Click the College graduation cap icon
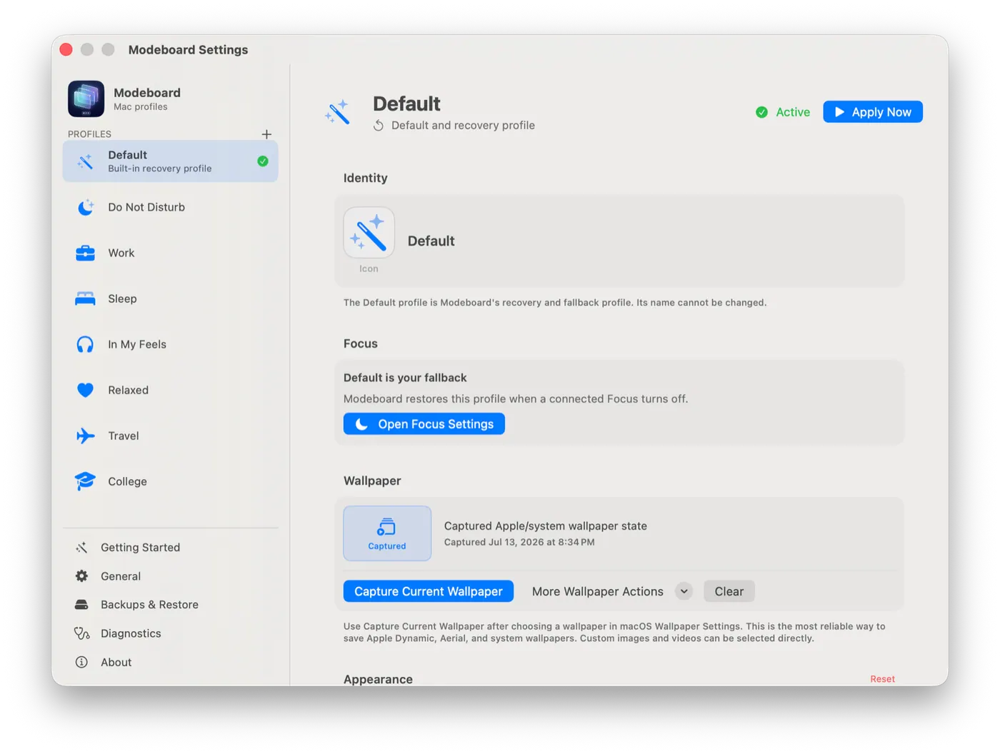The height and width of the screenshot is (754, 1000). [x=85, y=481]
